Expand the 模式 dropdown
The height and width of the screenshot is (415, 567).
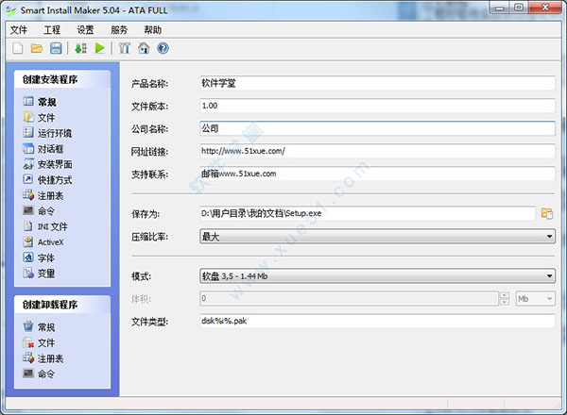click(549, 275)
